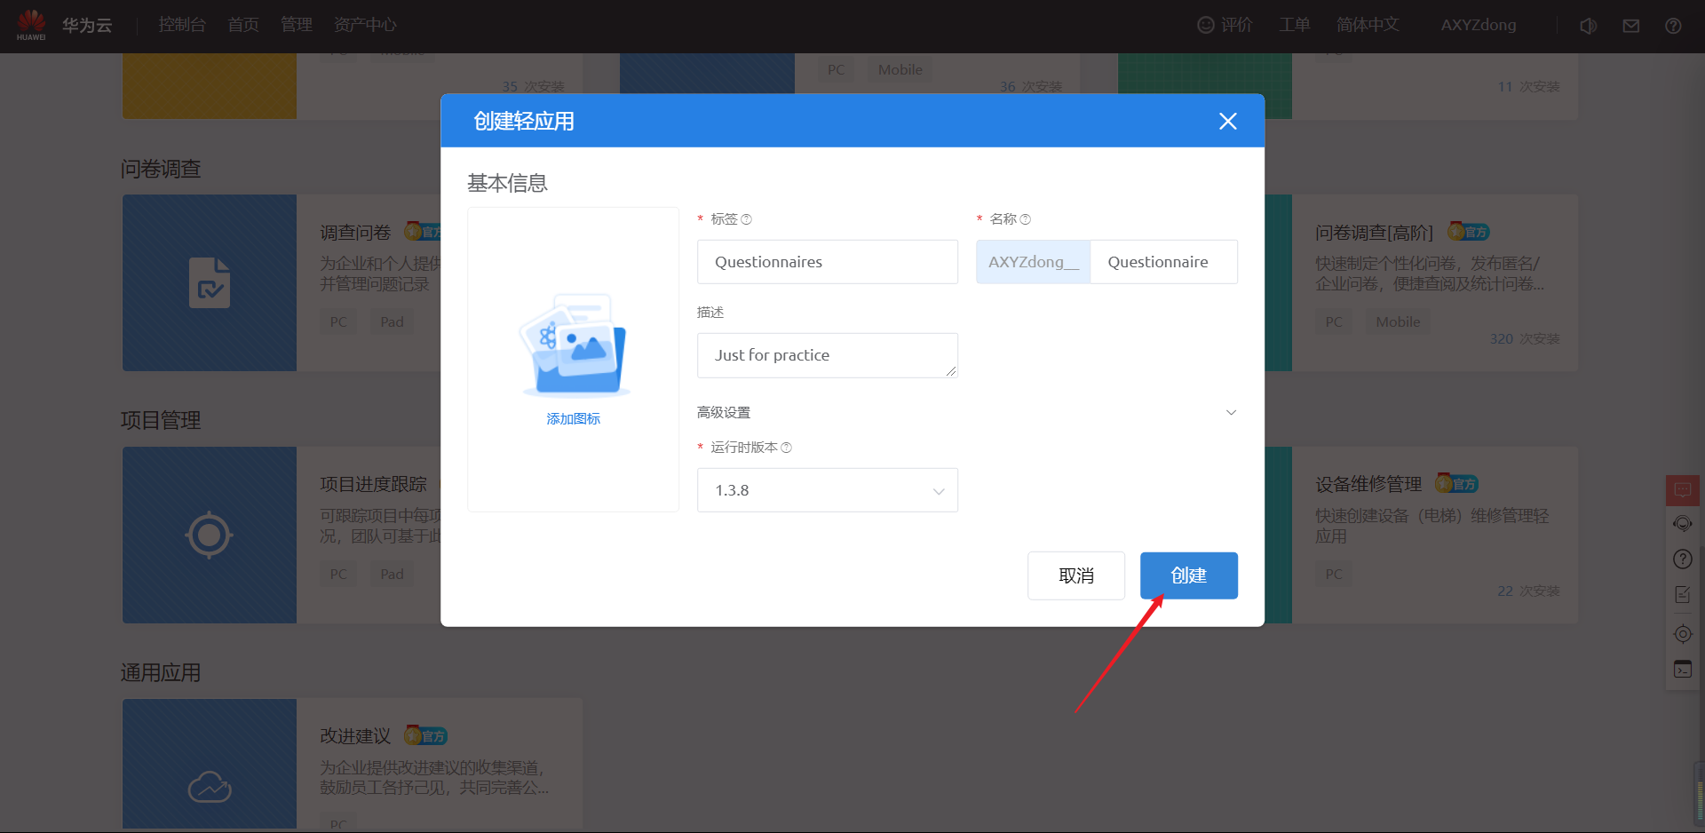The height and width of the screenshot is (833, 1705).
Task: Click the help icon beside 运行时版本
Action: [x=786, y=448]
